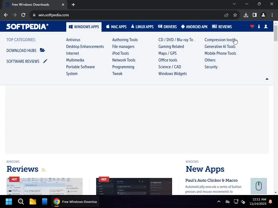Open the Security category

[211, 67]
